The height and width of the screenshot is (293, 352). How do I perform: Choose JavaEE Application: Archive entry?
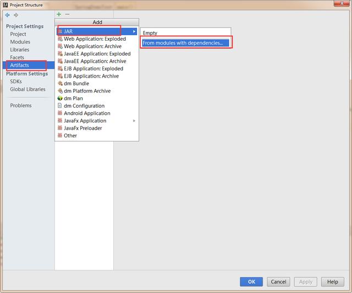point(97,61)
